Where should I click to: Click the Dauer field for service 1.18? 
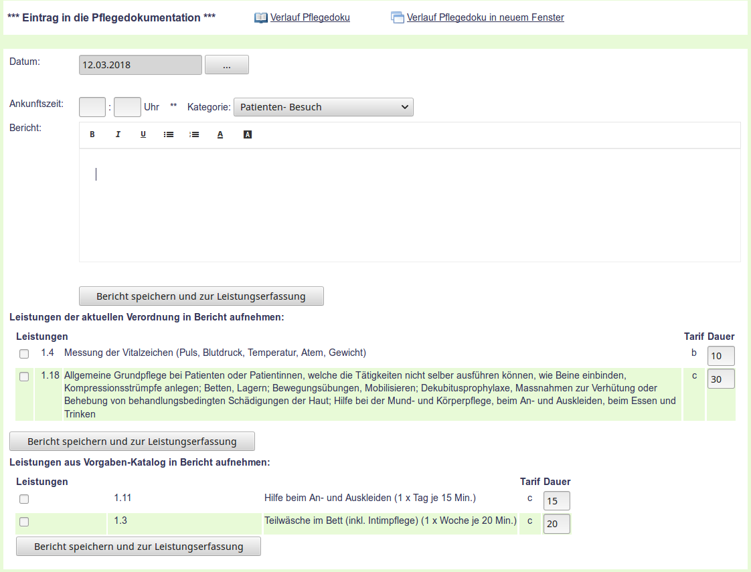click(x=720, y=379)
